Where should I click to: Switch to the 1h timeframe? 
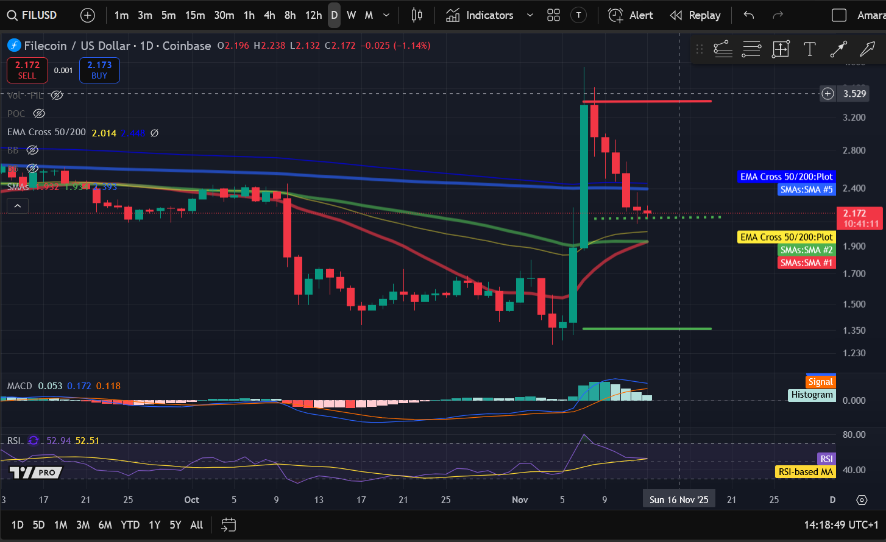click(249, 15)
